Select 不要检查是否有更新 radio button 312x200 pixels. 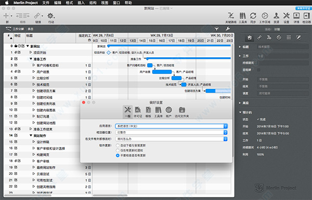118,155
